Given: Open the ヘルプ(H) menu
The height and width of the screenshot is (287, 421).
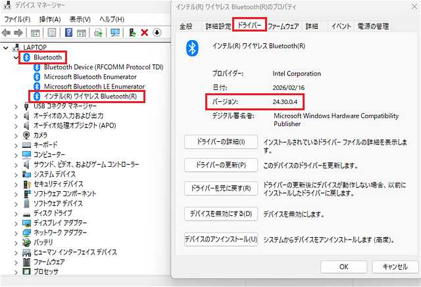Looking at the screenshot, I should 112,19.
